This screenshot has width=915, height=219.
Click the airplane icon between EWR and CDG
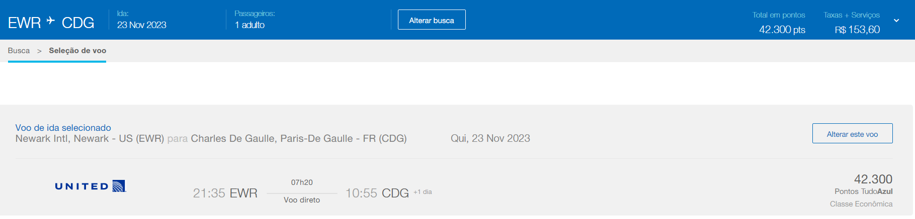pyautogui.click(x=51, y=21)
